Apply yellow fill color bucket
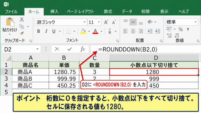This screenshot has height=113, width=201. (x=83, y=31)
